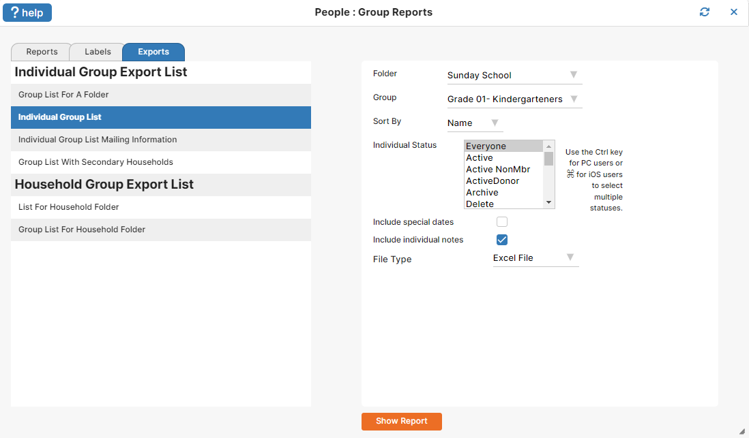Image resolution: width=749 pixels, height=438 pixels.
Task: Choose Individual Group List Mailing Information
Action: click(x=161, y=140)
